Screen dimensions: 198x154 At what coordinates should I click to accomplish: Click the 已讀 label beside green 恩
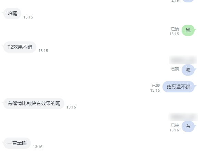[175, 29]
